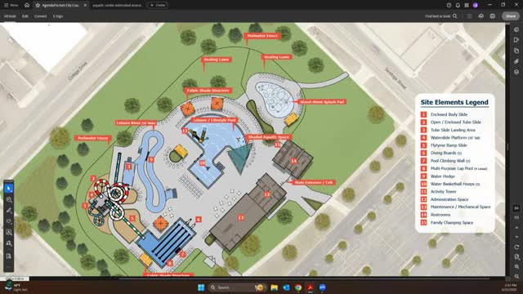Click the horizontal scrollbar below the document
Image resolution: width=523 pixels, height=294 pixels.
click(x=303, y=278)
